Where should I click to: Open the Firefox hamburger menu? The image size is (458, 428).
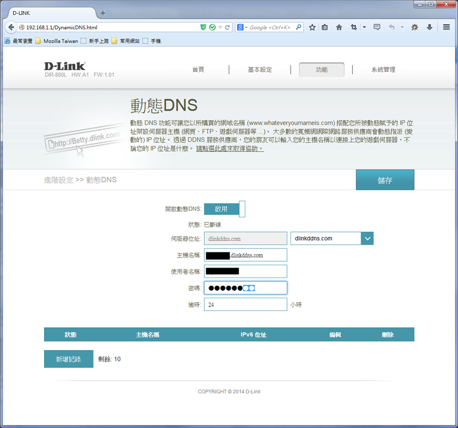coord(446,27)
